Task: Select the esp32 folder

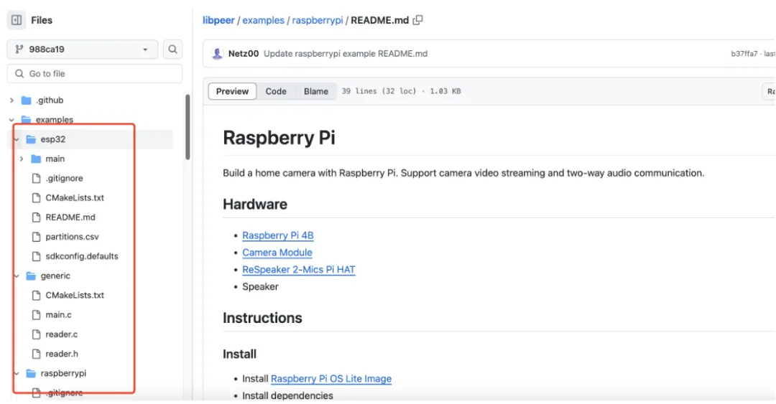Action: pos(53,139)
